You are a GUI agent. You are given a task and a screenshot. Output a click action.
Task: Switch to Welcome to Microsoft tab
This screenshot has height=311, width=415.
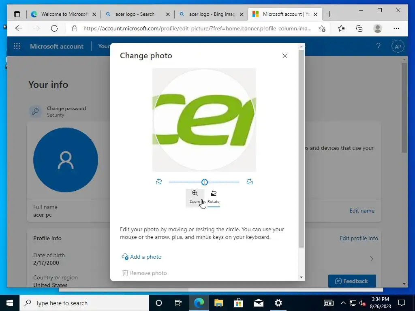point(64,14)
